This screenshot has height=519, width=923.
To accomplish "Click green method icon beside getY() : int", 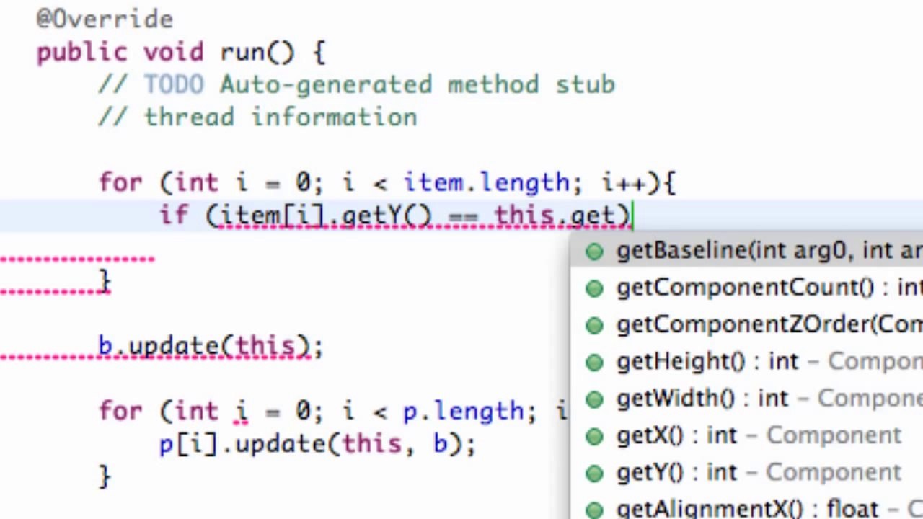I will click(x=594, y=473).
